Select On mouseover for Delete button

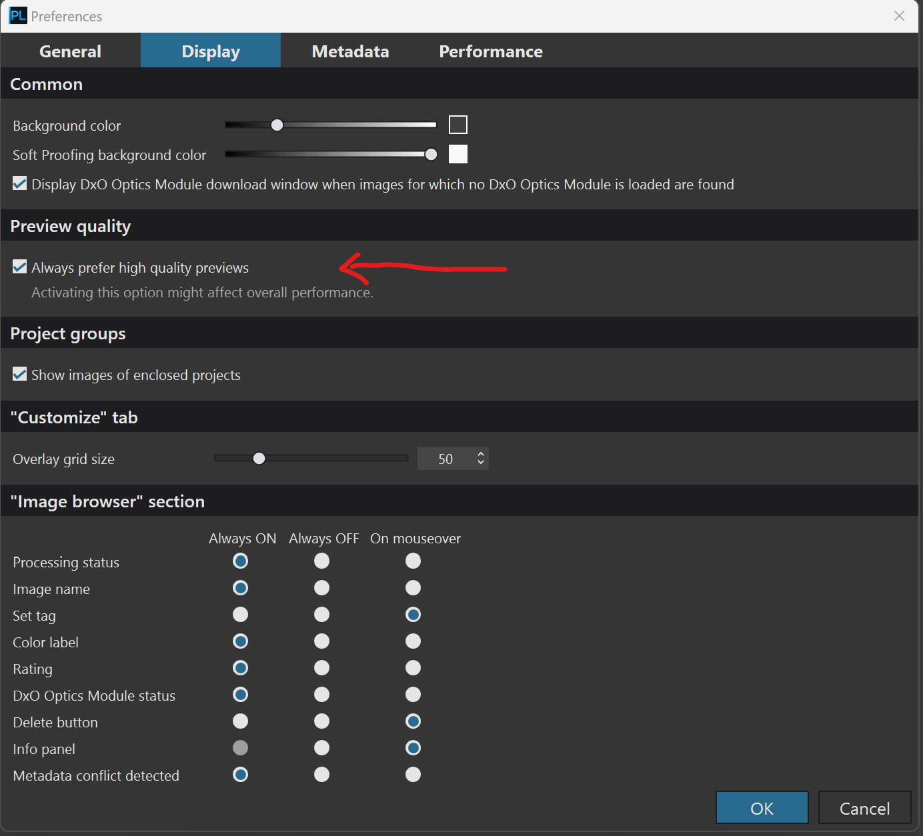point(413,721)
